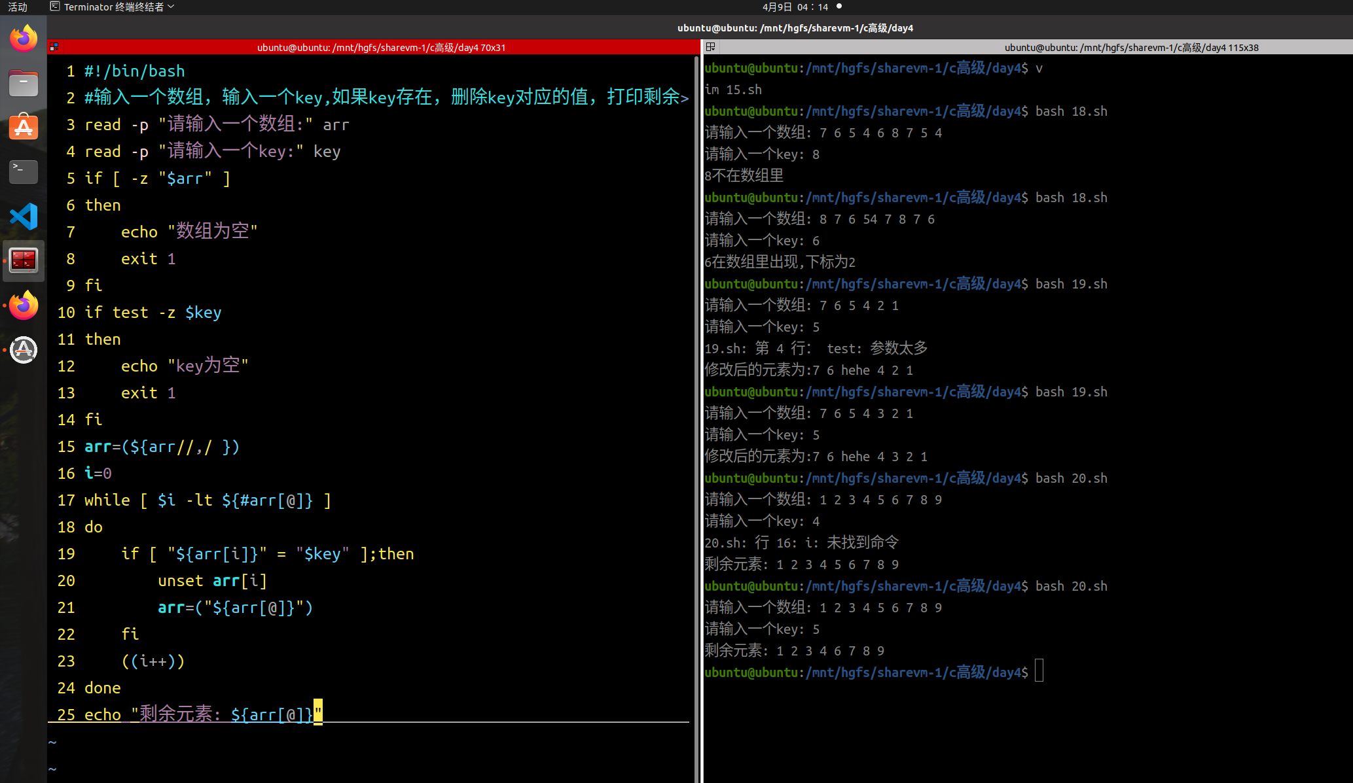
Task: Click running Firefox icon with indicator dot
Action: (24, 305)
